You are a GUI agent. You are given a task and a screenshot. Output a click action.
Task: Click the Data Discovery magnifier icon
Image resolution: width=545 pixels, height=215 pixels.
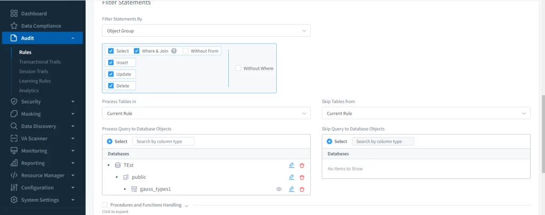point(14,126)
